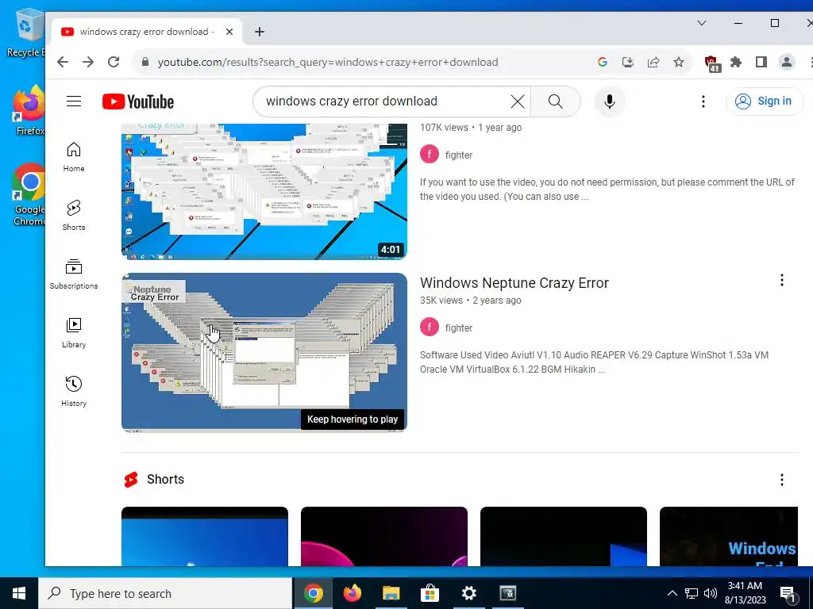Read the Neptune video description about Aviutl
The width and height of the screenshot is (813, 609).
click(x=594, y=362)
